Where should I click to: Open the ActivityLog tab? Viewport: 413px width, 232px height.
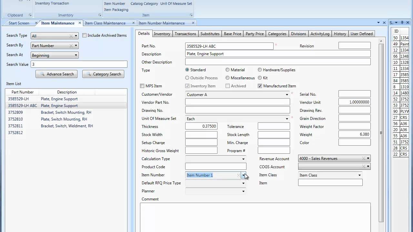(320, 34)
